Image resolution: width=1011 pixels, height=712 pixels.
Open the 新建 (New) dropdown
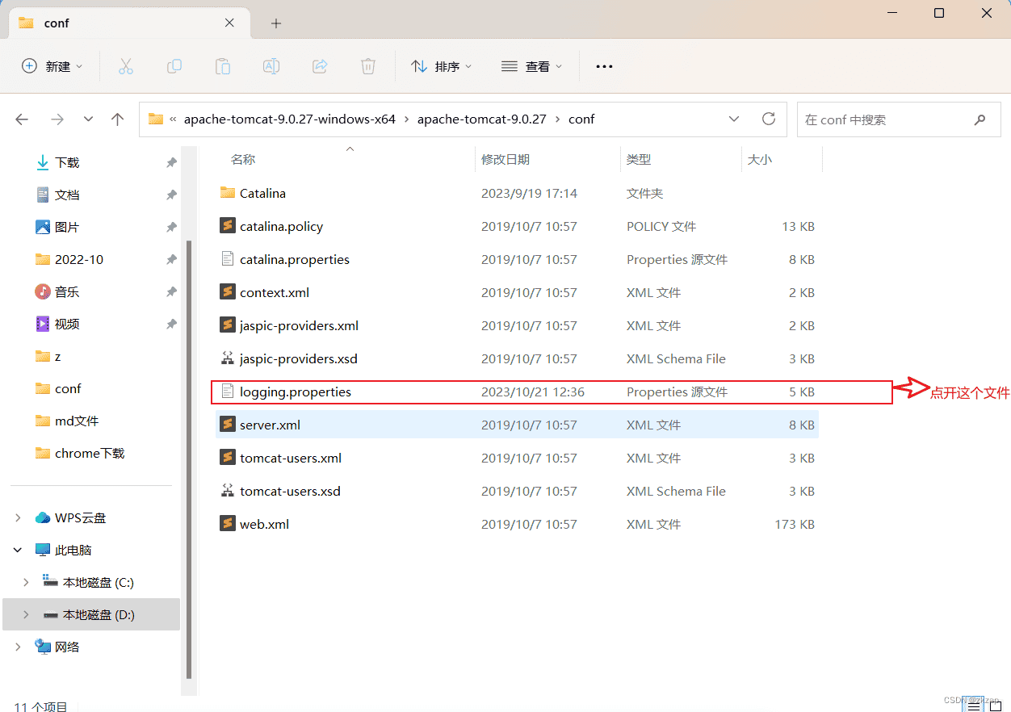coord(52,66)
